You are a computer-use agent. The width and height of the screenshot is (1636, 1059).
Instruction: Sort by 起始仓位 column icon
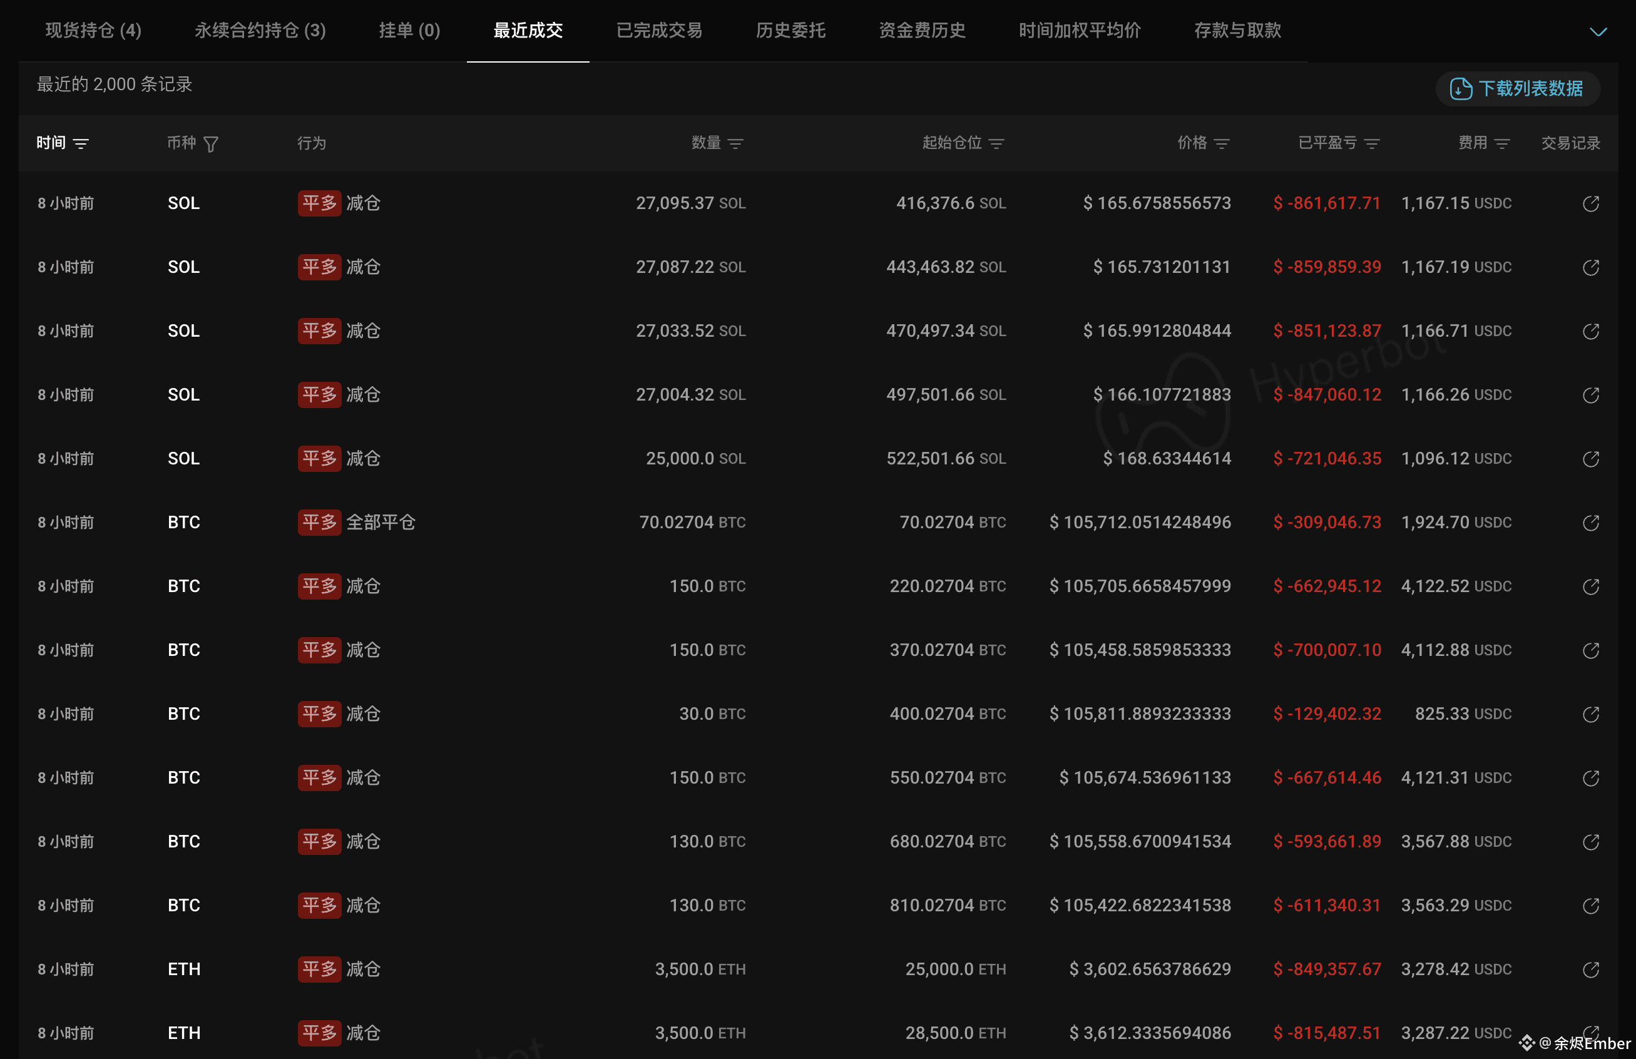coord(996,143)
